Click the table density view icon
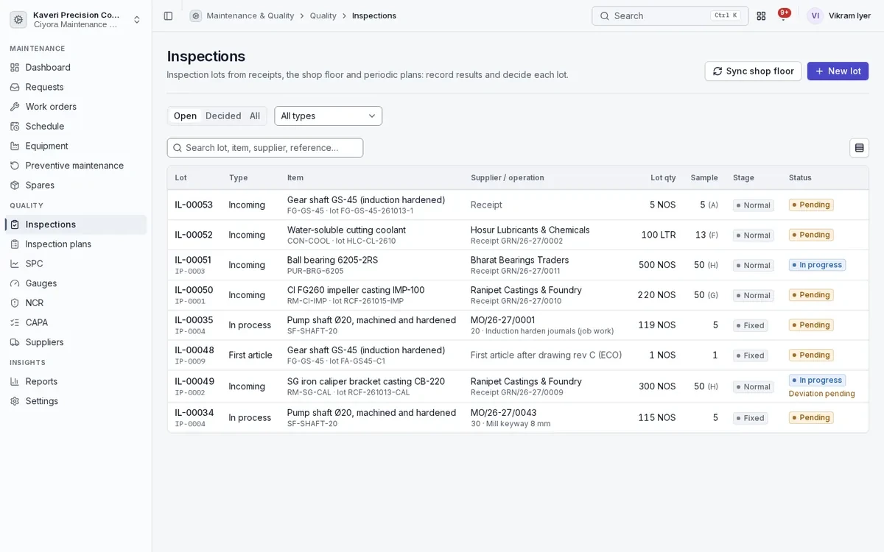The width and height of the screenshot is (884, 552). [859, 148]
